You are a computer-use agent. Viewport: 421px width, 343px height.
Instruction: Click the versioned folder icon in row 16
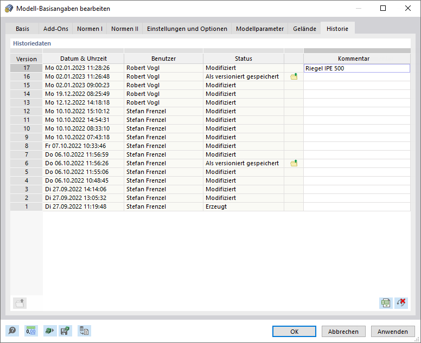(x=294, y=76)
